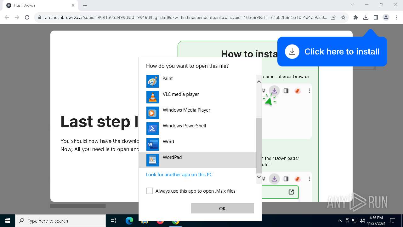Image resolution: width=403 pixels, height=227 pixels.
Task: Toggle Chrome side panel icon
Action: 376,18
